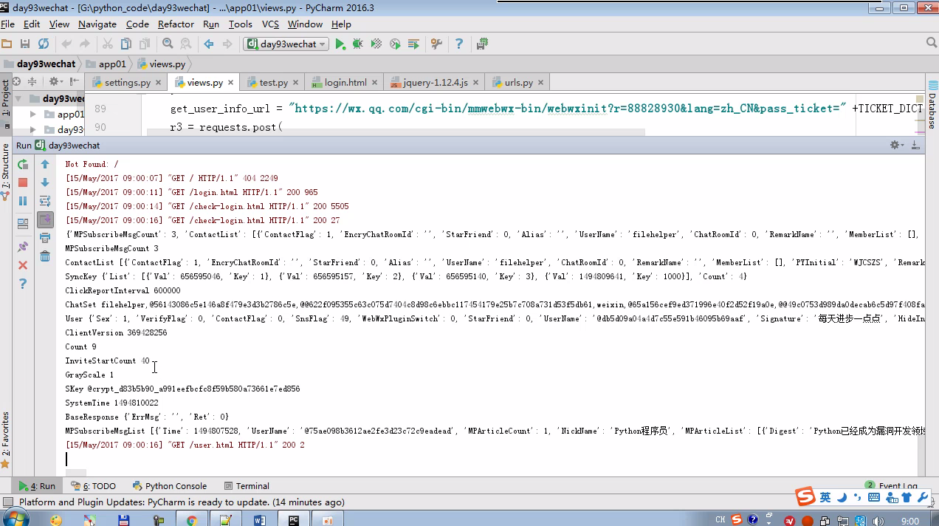The image size is (939, 526).
Task: Open the Find magnifier in main toolbar
Action: (168, 44)
